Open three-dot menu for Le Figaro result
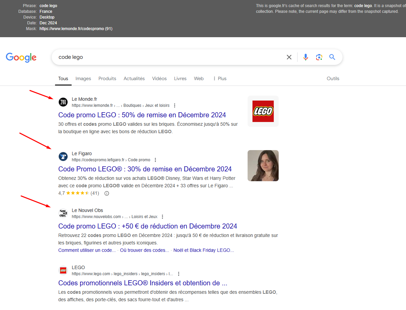 [x=155, y=160]
